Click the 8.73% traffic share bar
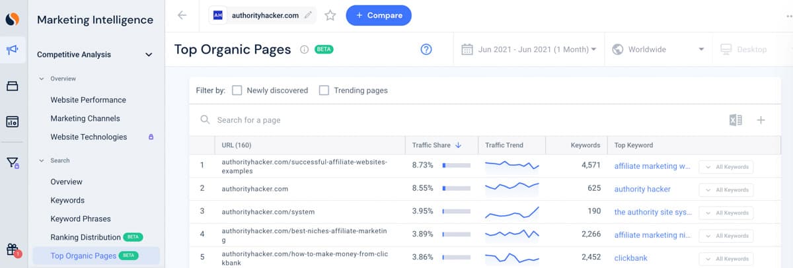The width and height of the screenshot is (793, 268). (456, 166)
